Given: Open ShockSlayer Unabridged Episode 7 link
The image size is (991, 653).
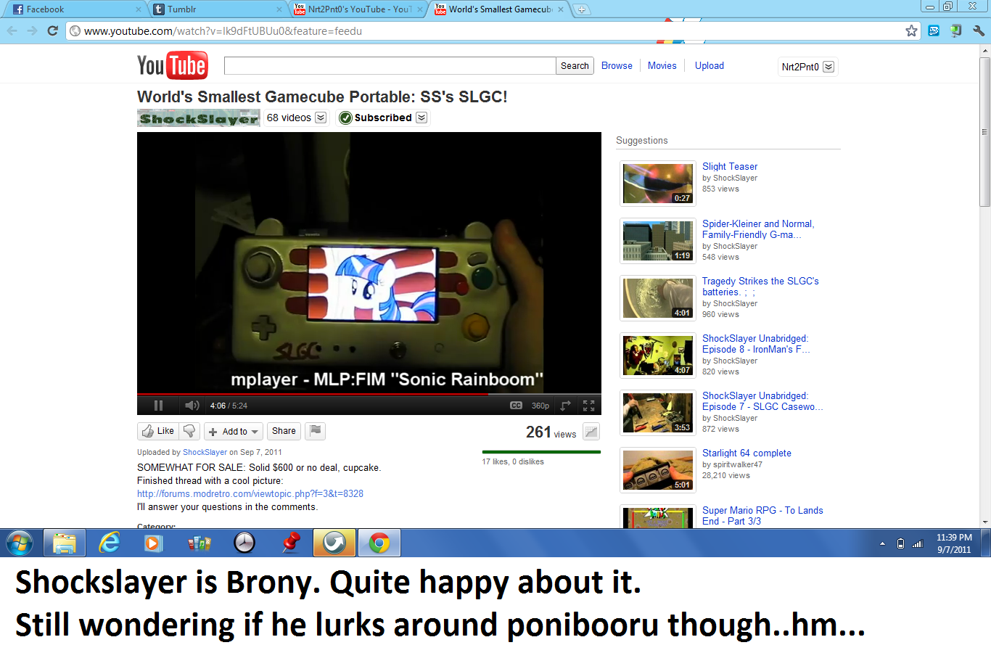Looking at the screenshot, I should coord(762,401).
